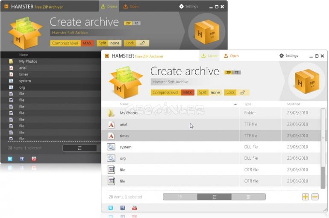Click scrollbar thumb in front window list
Screen dimensions: 329x218
(323, 138)
